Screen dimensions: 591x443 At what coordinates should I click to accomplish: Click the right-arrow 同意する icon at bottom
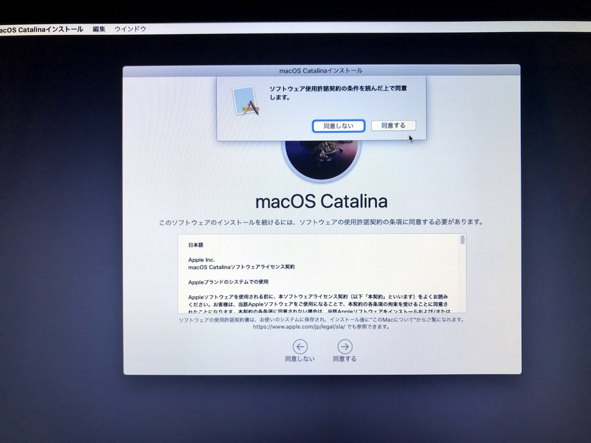(x=345, y=347)
